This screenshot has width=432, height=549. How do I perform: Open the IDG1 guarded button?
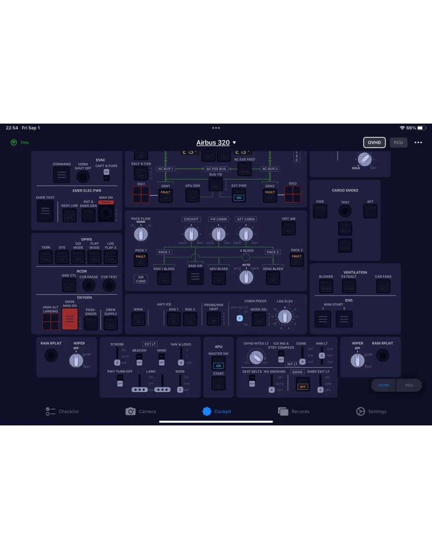(x=141, y=195)
